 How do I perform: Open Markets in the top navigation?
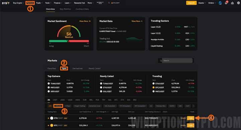coord(30,3)
